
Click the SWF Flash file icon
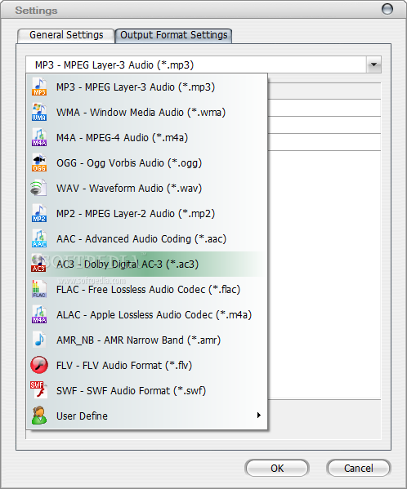[x=39, y=390]
